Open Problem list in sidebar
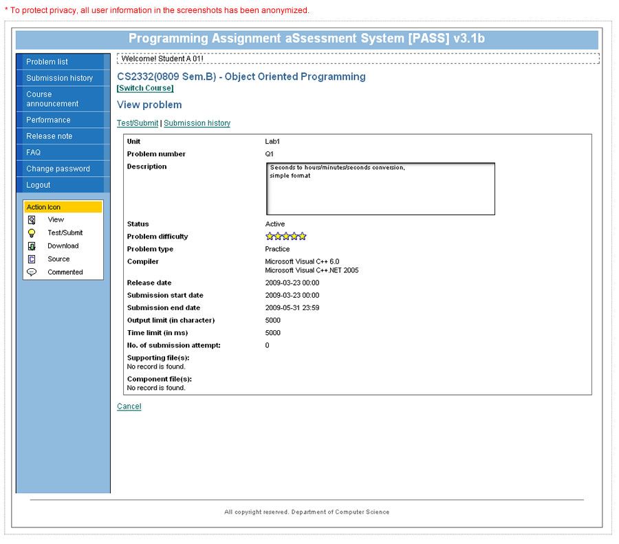The width and height of the screenshot is (619, 544). coord(47,62)
